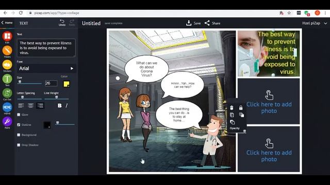Viewport: 330px width, 185px height.
Task: Bring the object forward in layer order
Action: [x=241, y=115]
